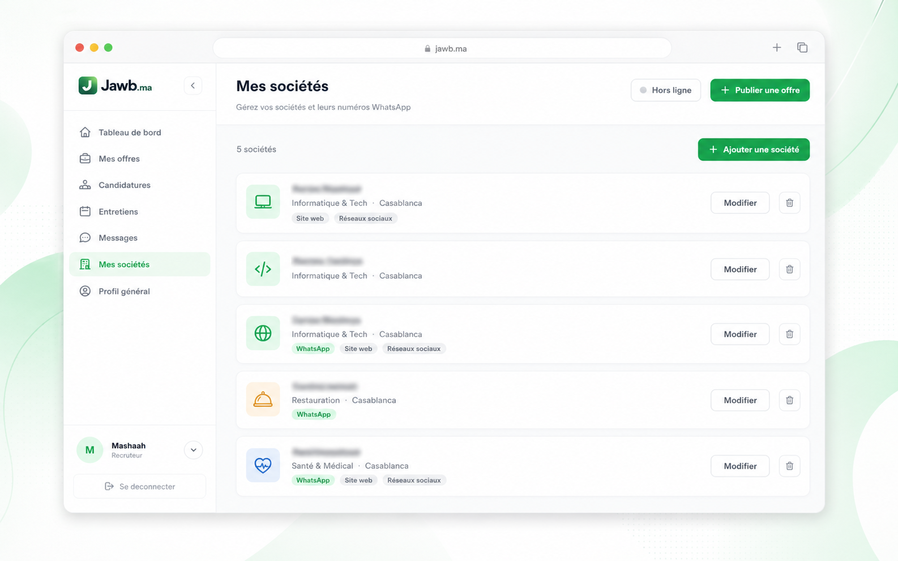This screenshot has width=898, height=561.
Task: Click the jawb.ma address bar
Action: 442,49
